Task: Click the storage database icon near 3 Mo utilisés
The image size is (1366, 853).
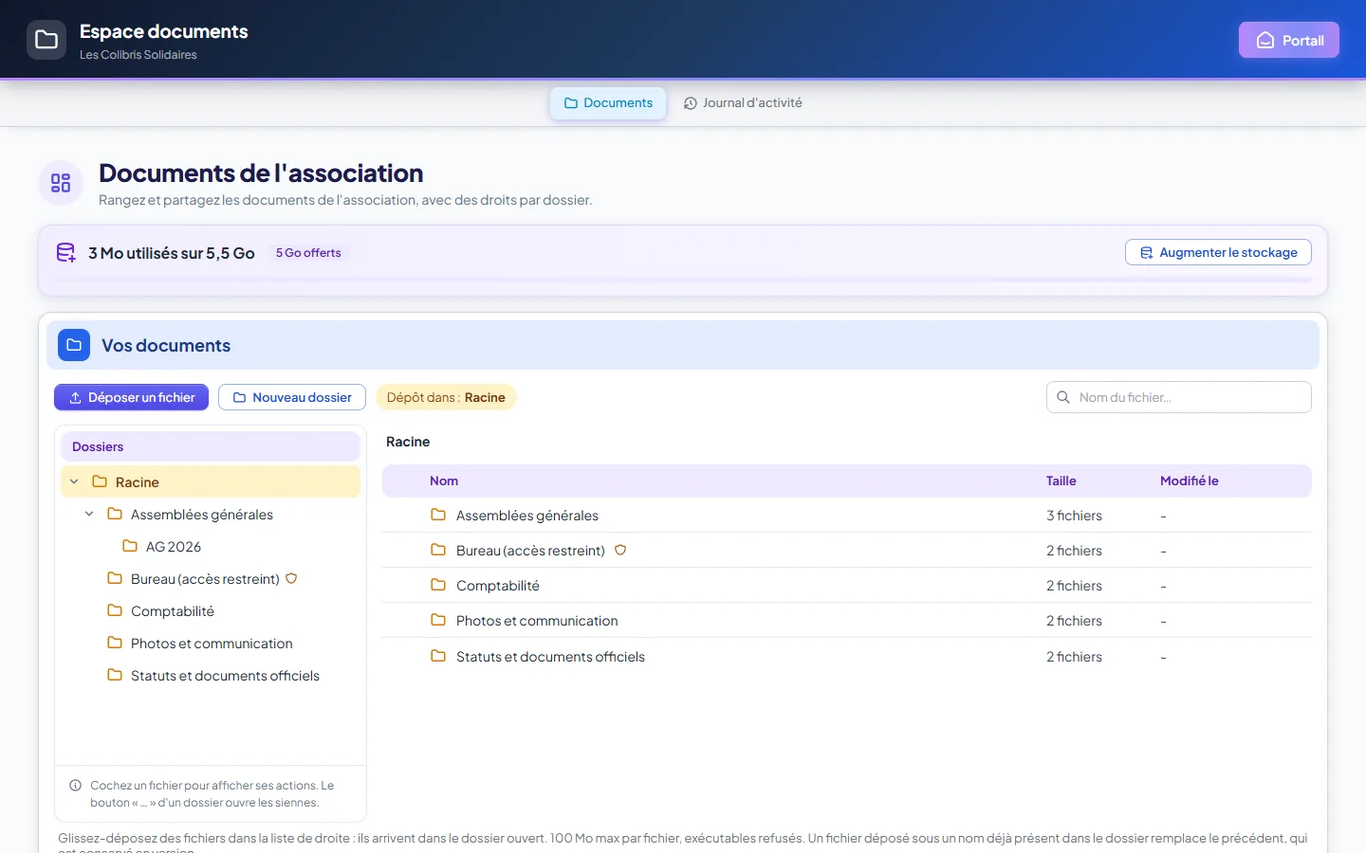Action: click(x=65, y=253)
